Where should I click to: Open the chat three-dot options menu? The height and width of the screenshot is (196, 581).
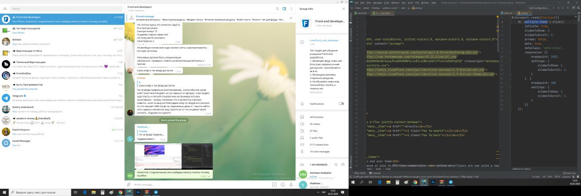click(x=291, y=9)
